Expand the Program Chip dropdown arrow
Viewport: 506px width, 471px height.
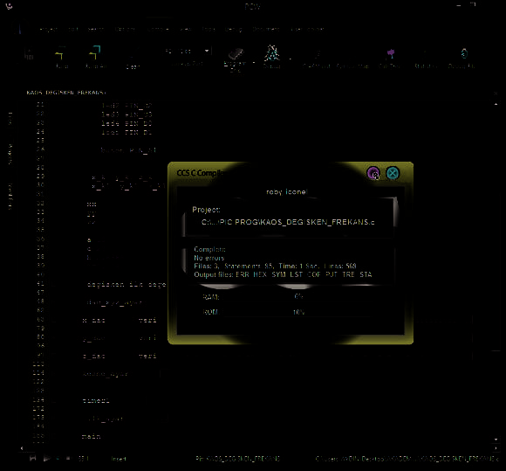coord(254,62)
